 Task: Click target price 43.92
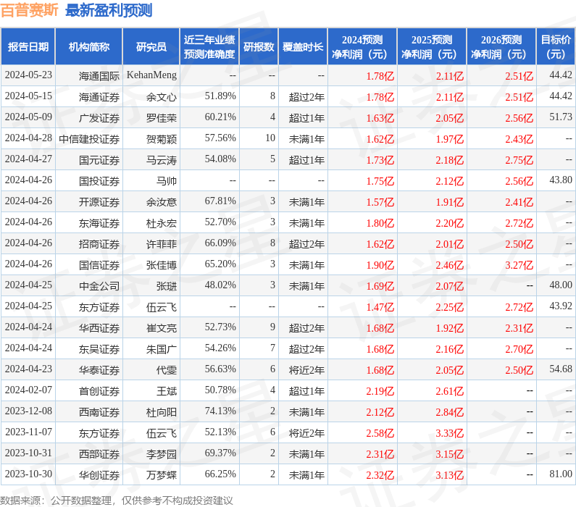point(561,306)
